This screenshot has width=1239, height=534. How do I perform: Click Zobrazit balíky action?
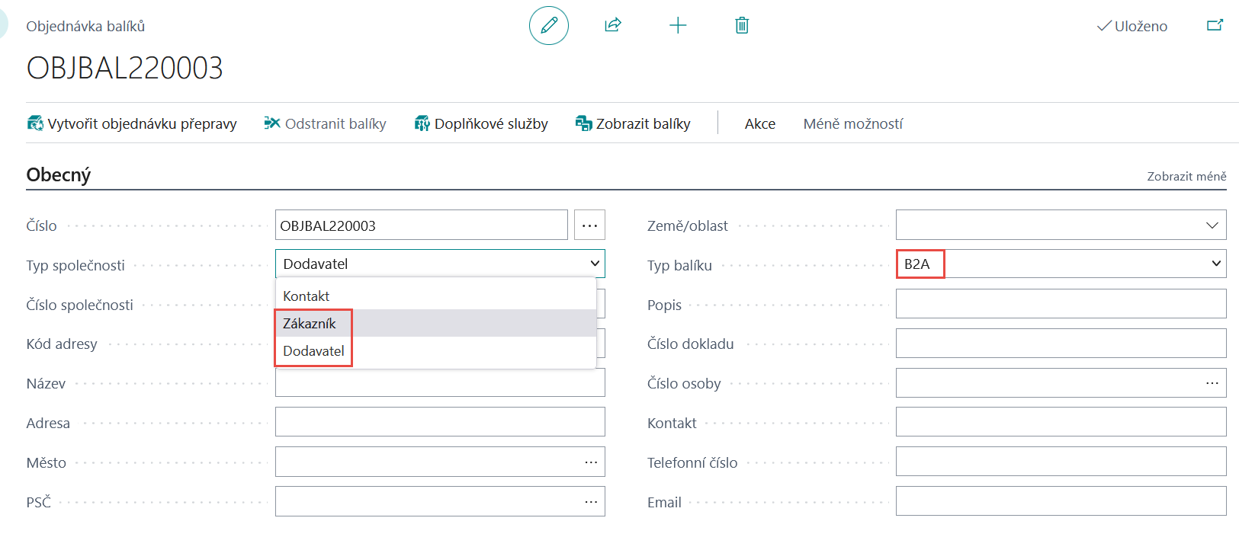coord(633,123)
